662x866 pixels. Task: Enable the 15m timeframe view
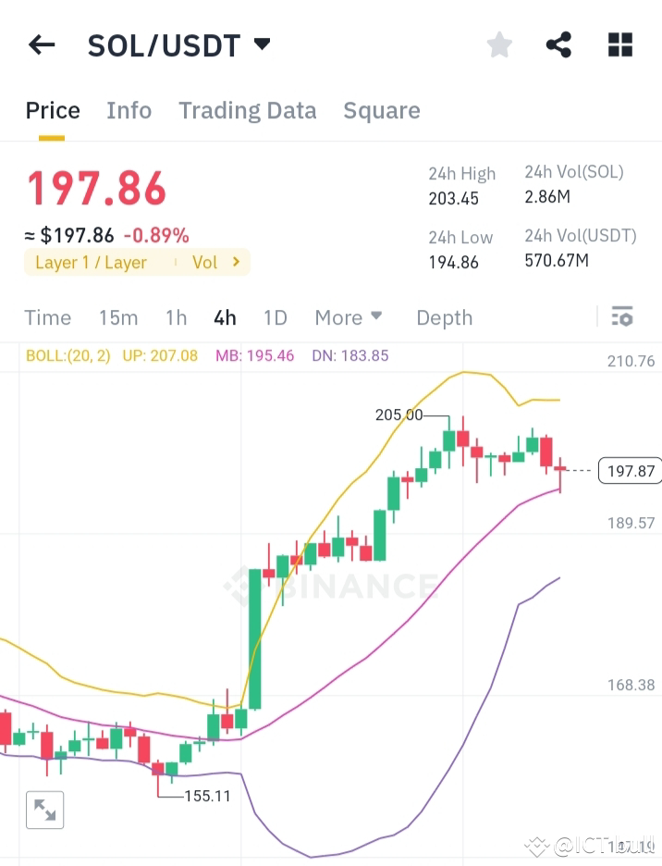[x=118, y=317]
